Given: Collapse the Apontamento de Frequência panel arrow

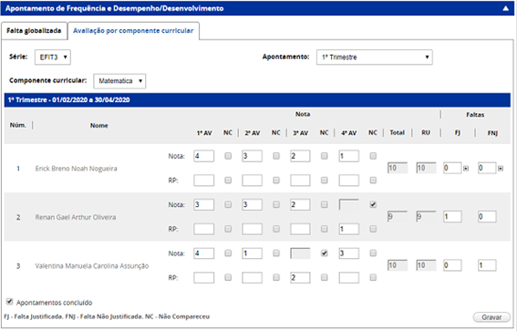Looking at the screenshot, I should click(505, 8).
